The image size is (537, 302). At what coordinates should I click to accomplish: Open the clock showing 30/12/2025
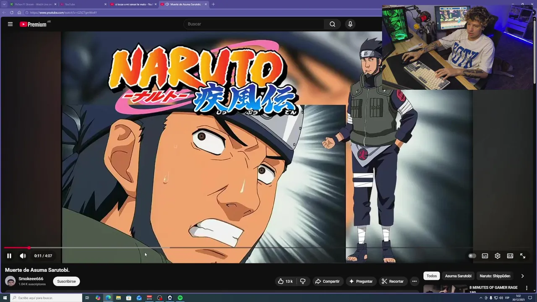tap(519, 298)
